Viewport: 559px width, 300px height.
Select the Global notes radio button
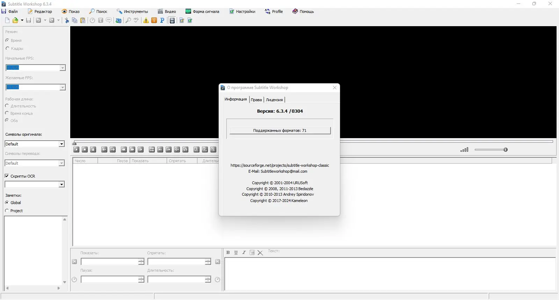click(x=7, y=203)
